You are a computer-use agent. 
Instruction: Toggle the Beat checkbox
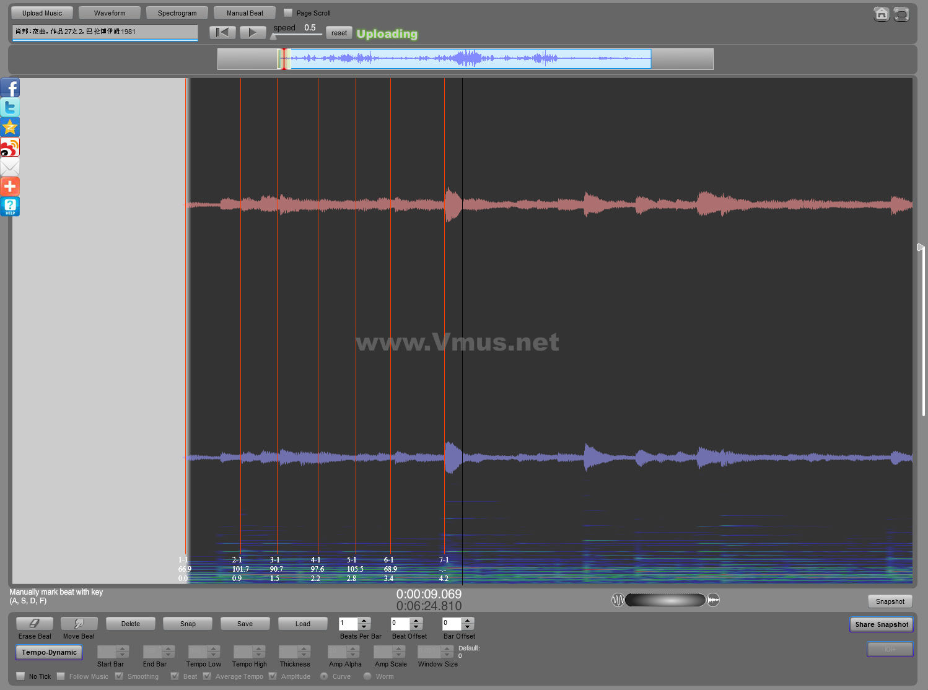(x=175, y=676)
